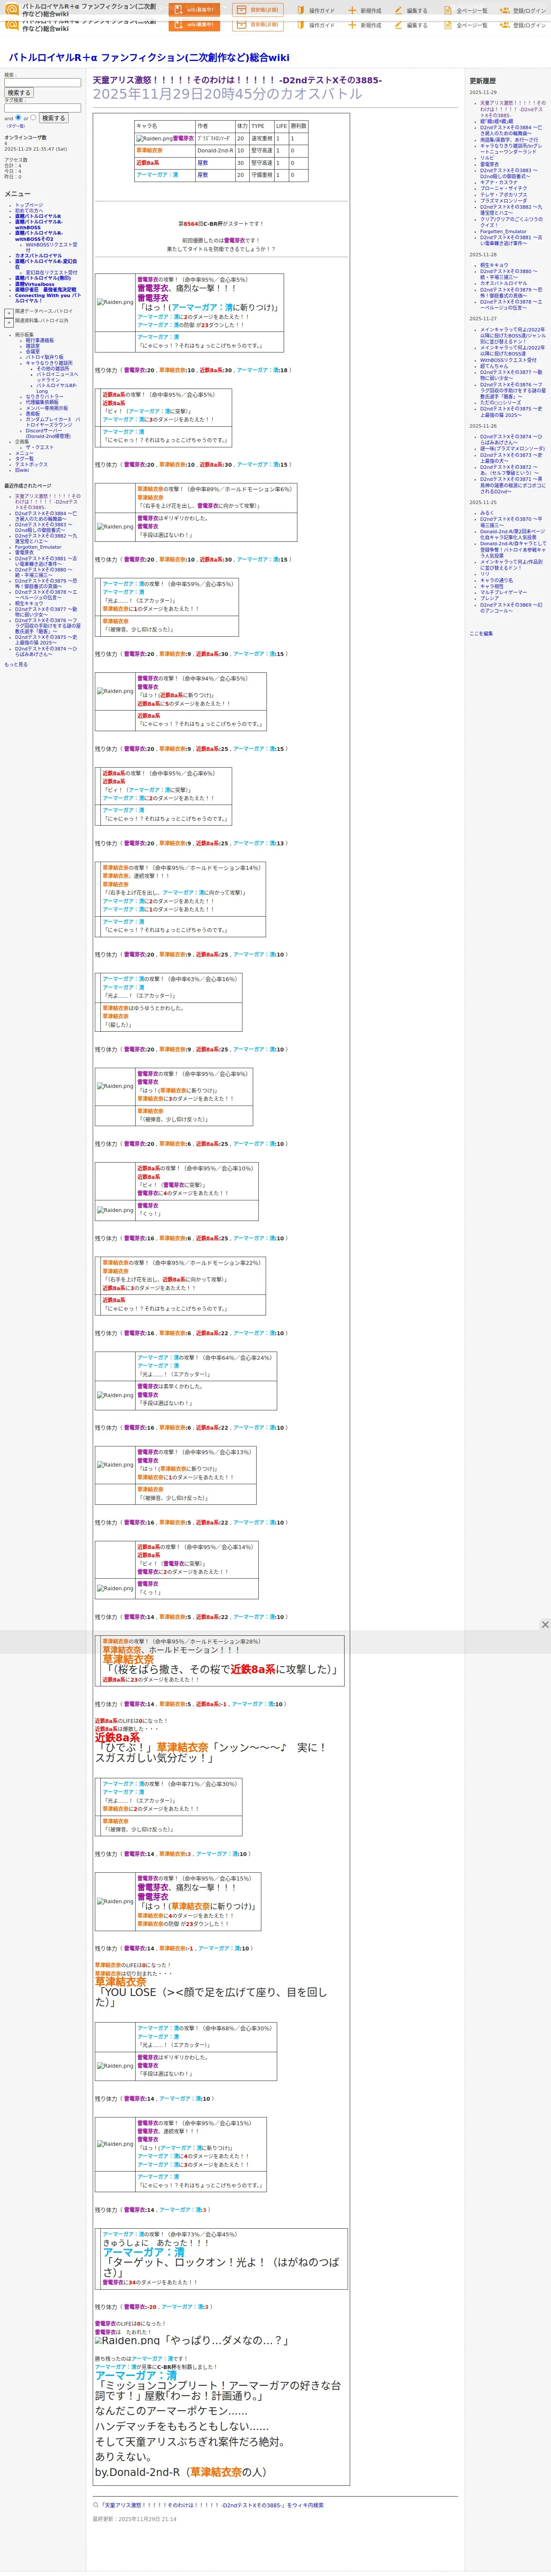Open 桐生キキョウ in recently created pages list
This screenshot has height=2576, width=551.
click(29, 603)
